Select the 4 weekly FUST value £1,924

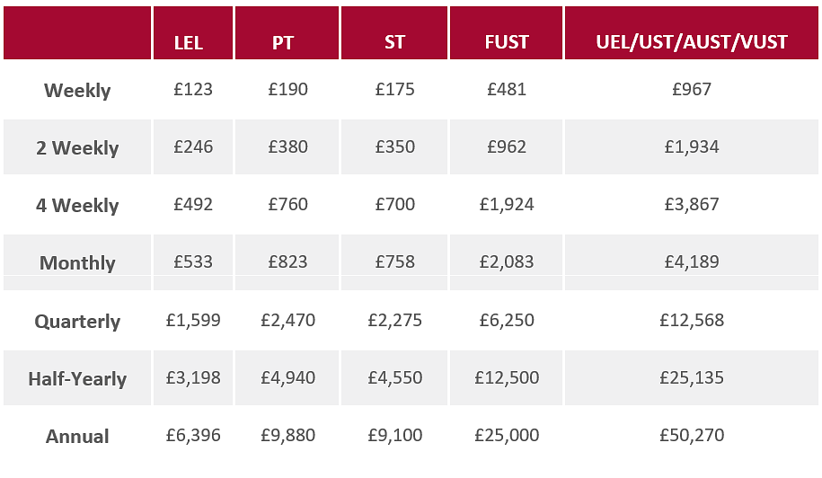click(x=507, y=205)
